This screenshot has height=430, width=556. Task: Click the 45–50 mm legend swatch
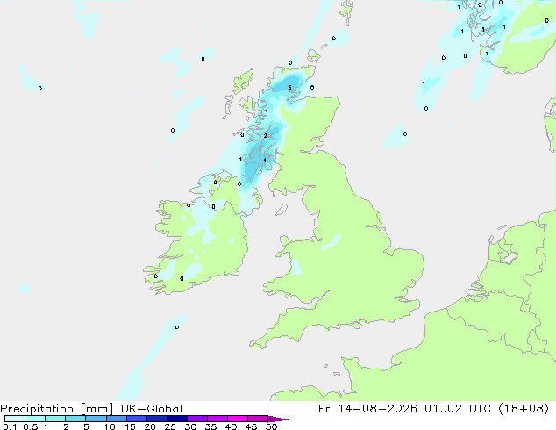pyautogui.click(x=258, y=419)
